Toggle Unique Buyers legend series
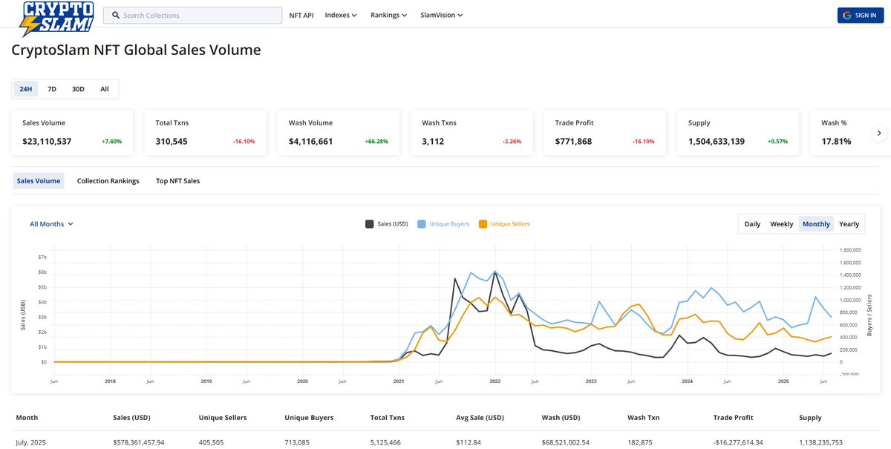Viewport: 891px width, 449px height. point(444,223)
